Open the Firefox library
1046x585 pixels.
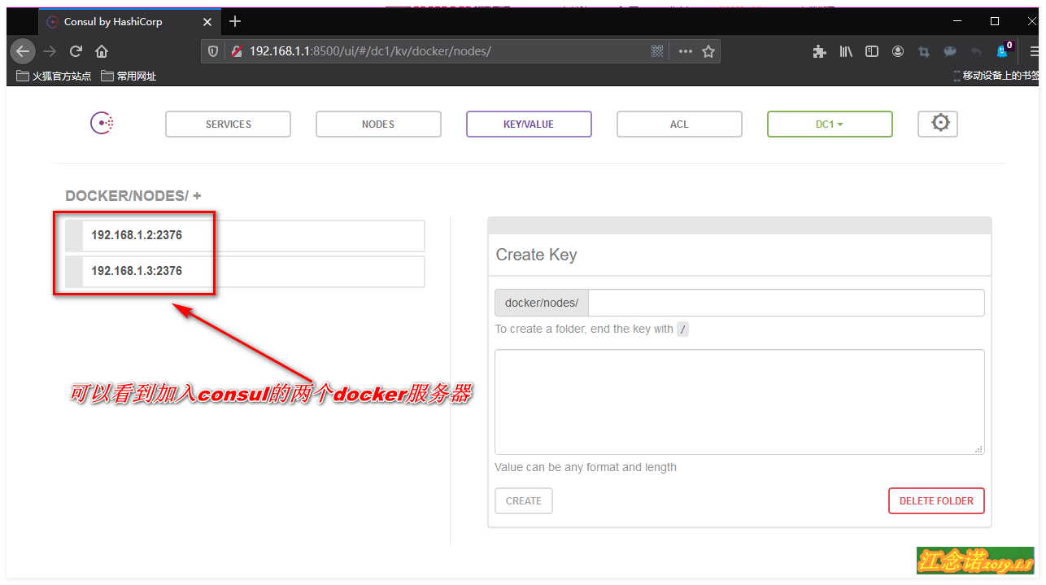coord(846,51)
